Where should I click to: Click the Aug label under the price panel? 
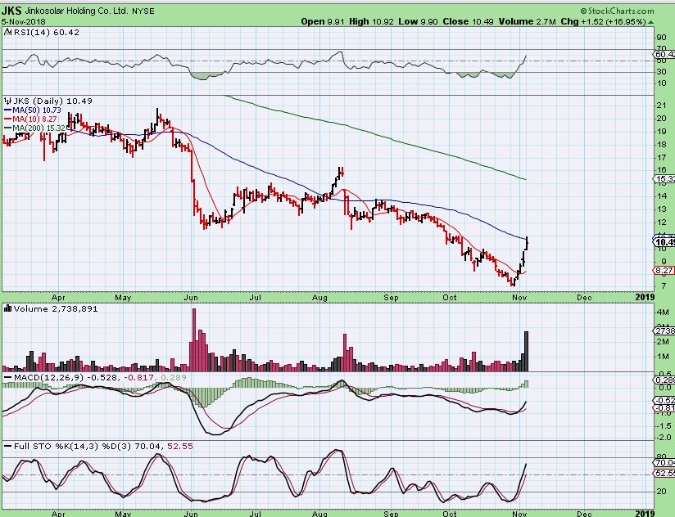319,298
